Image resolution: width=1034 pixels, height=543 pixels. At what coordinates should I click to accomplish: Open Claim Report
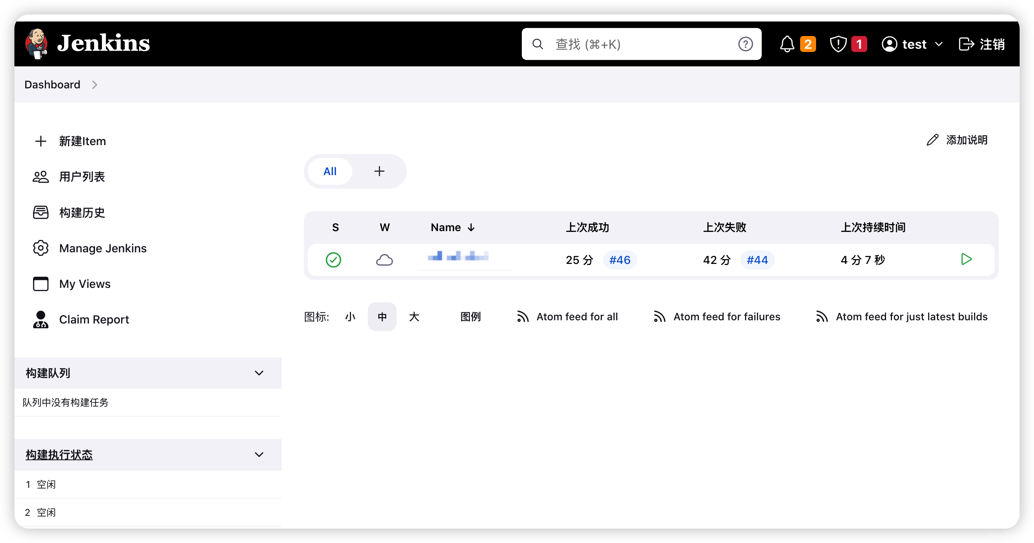(x=94, y=319)
